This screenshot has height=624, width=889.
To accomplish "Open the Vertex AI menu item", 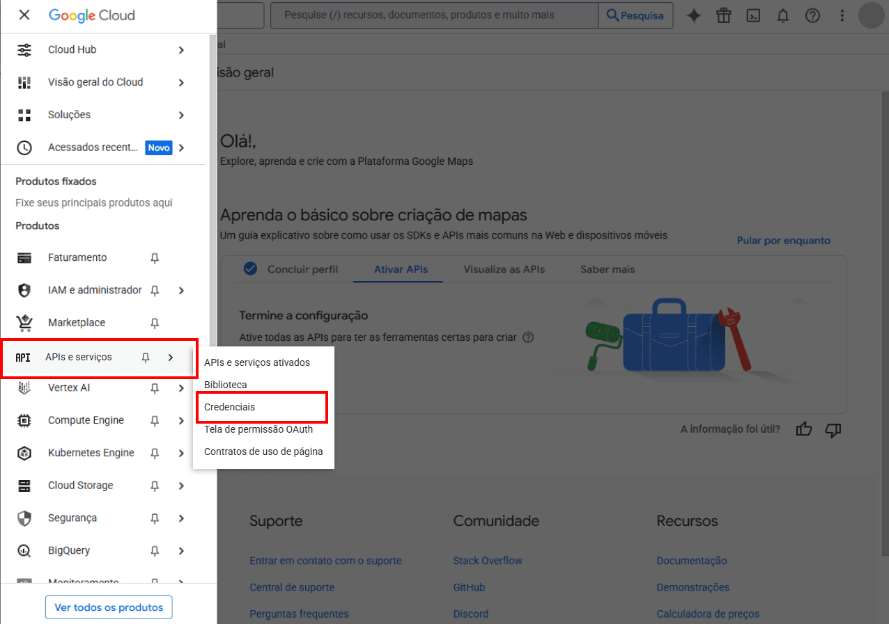I will [x=69, y=387].
